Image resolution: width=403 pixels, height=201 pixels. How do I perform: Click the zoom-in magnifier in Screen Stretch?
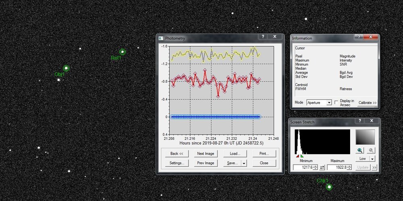pyautogui.click(x=360, y=150)
